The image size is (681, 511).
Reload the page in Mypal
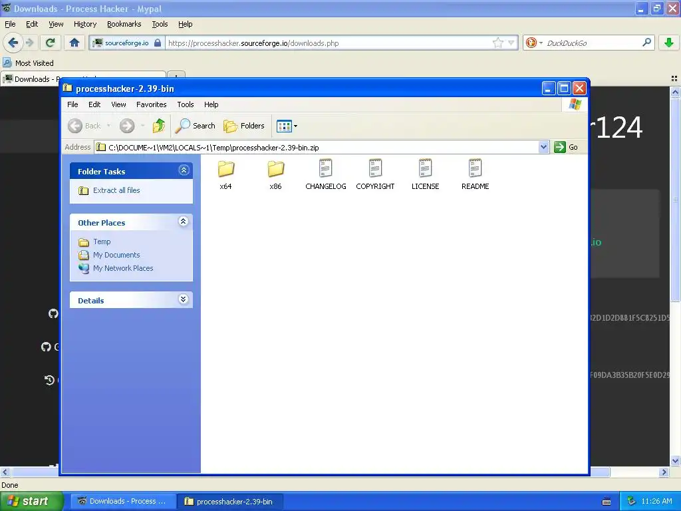click(50, 43)
